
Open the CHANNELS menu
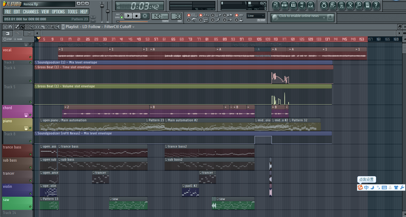pos(30,12)
